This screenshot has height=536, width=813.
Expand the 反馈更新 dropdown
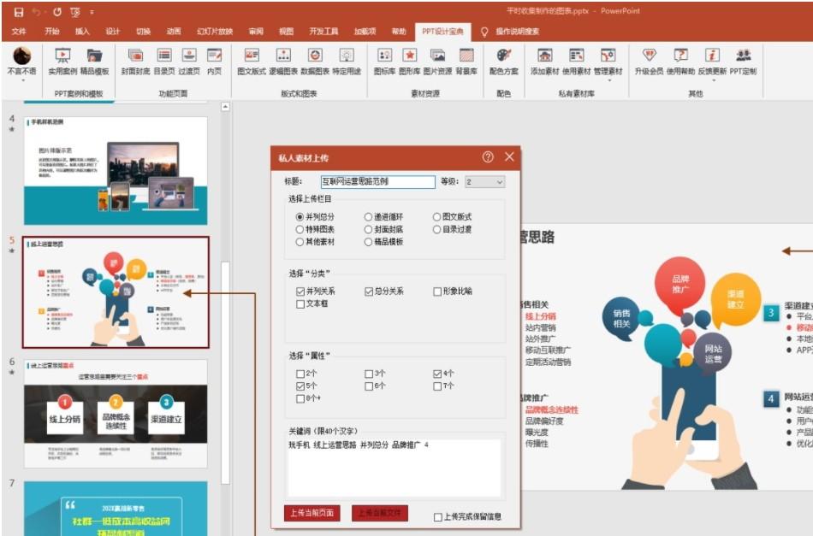713,80
